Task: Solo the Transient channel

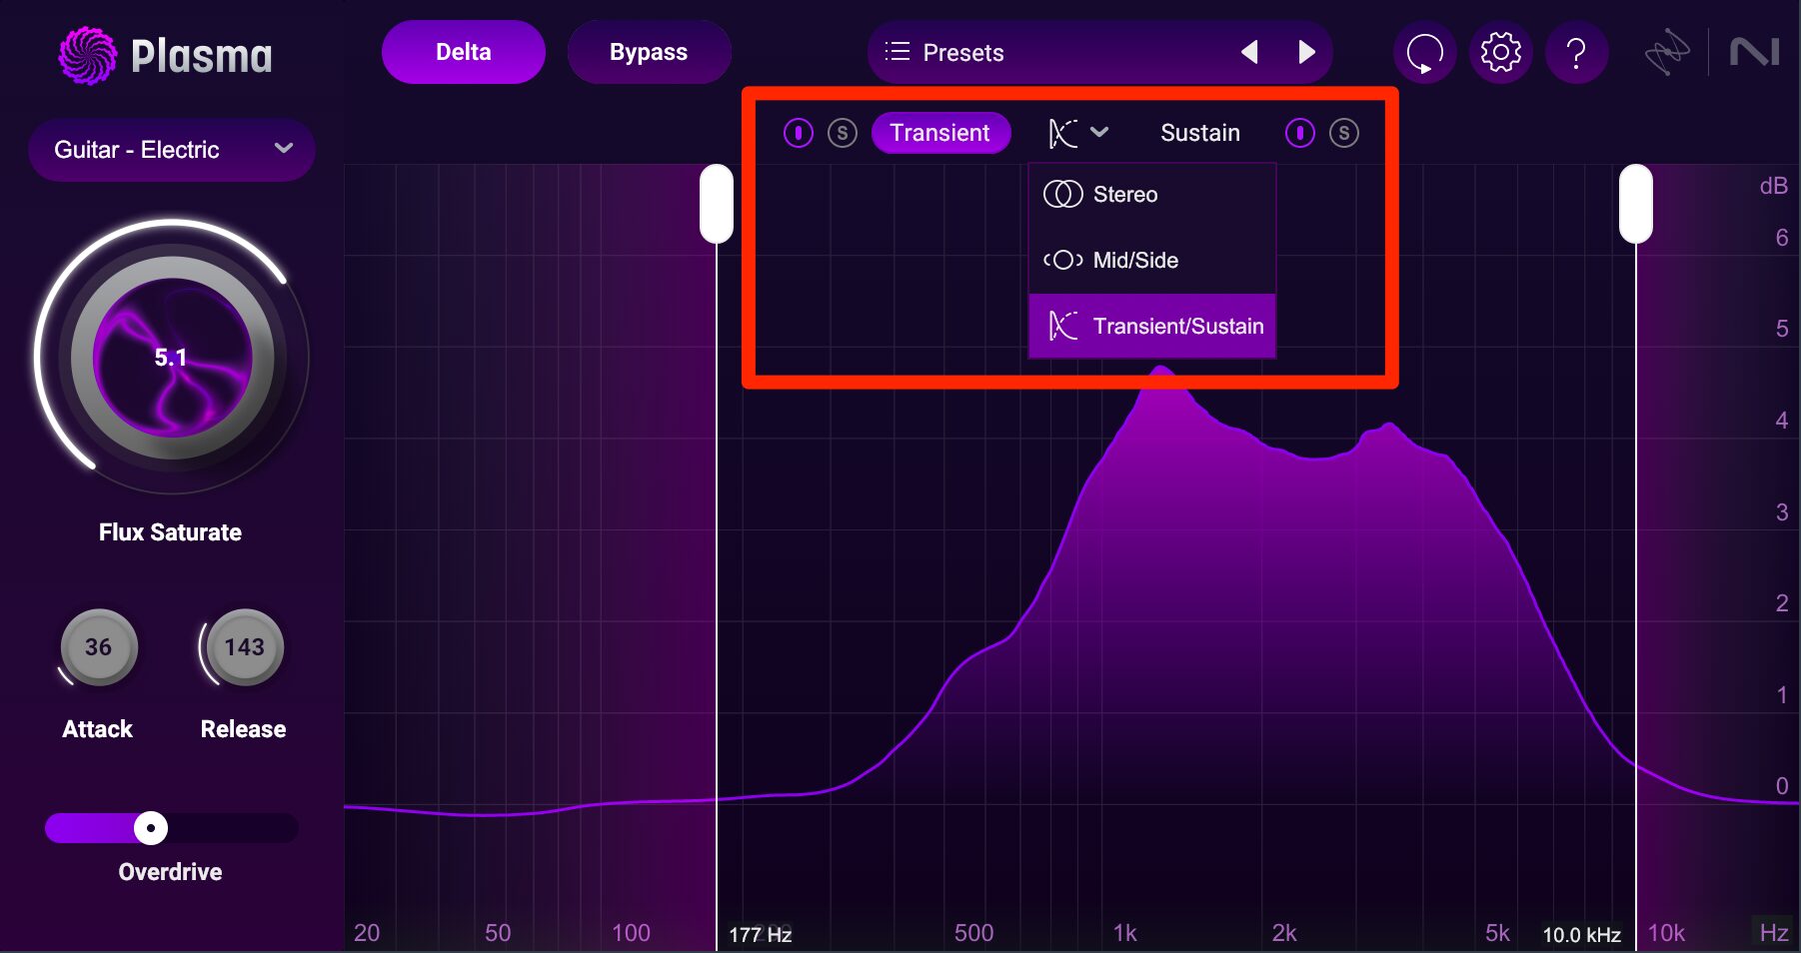Action: (843, 133)
